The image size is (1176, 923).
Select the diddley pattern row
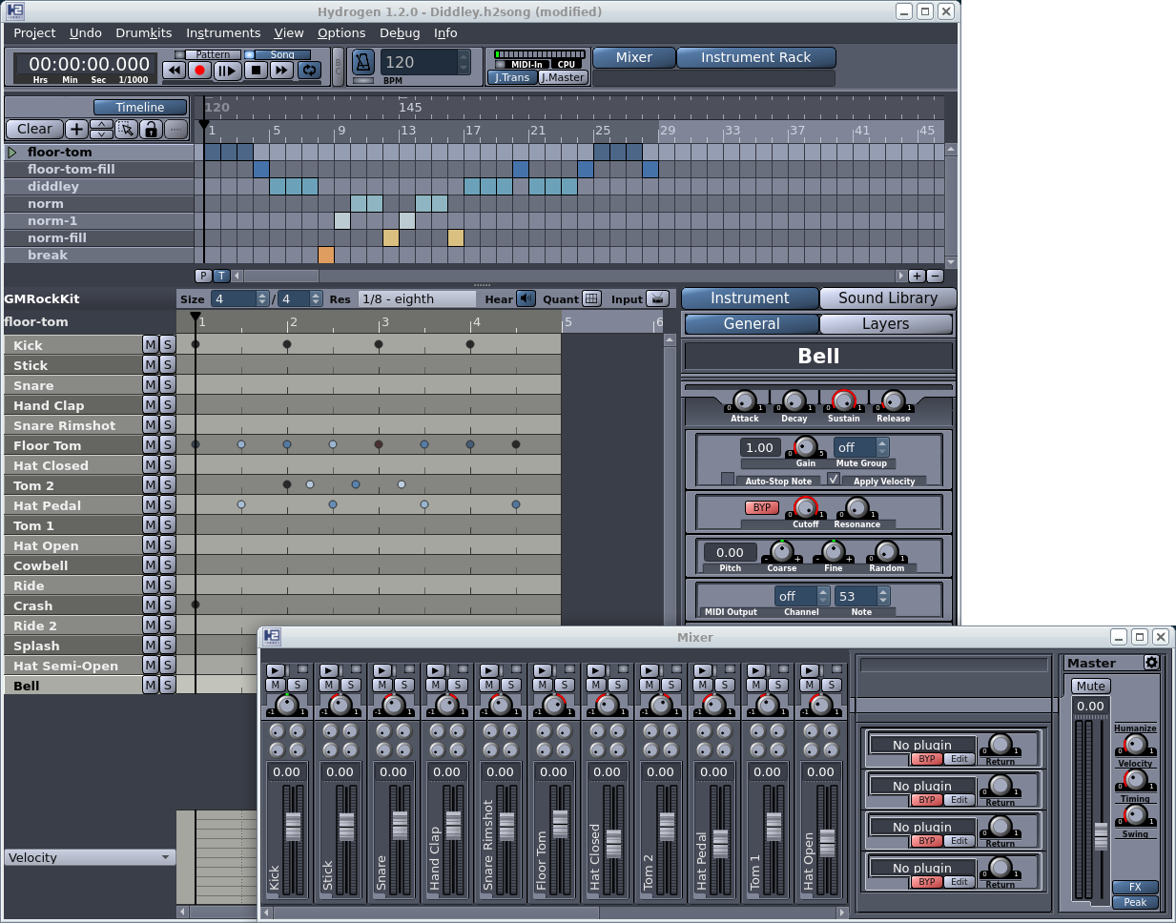(99, 186)
